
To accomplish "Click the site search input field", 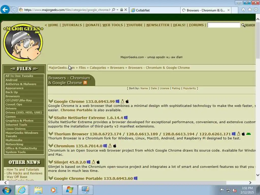I will coord(224,25).
